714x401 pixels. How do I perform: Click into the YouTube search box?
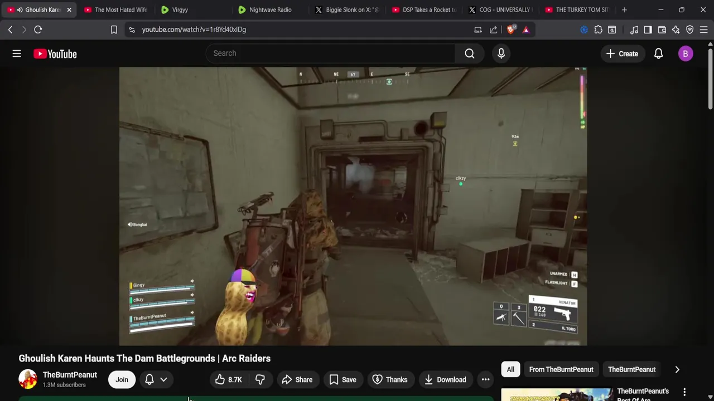[330, 53]
